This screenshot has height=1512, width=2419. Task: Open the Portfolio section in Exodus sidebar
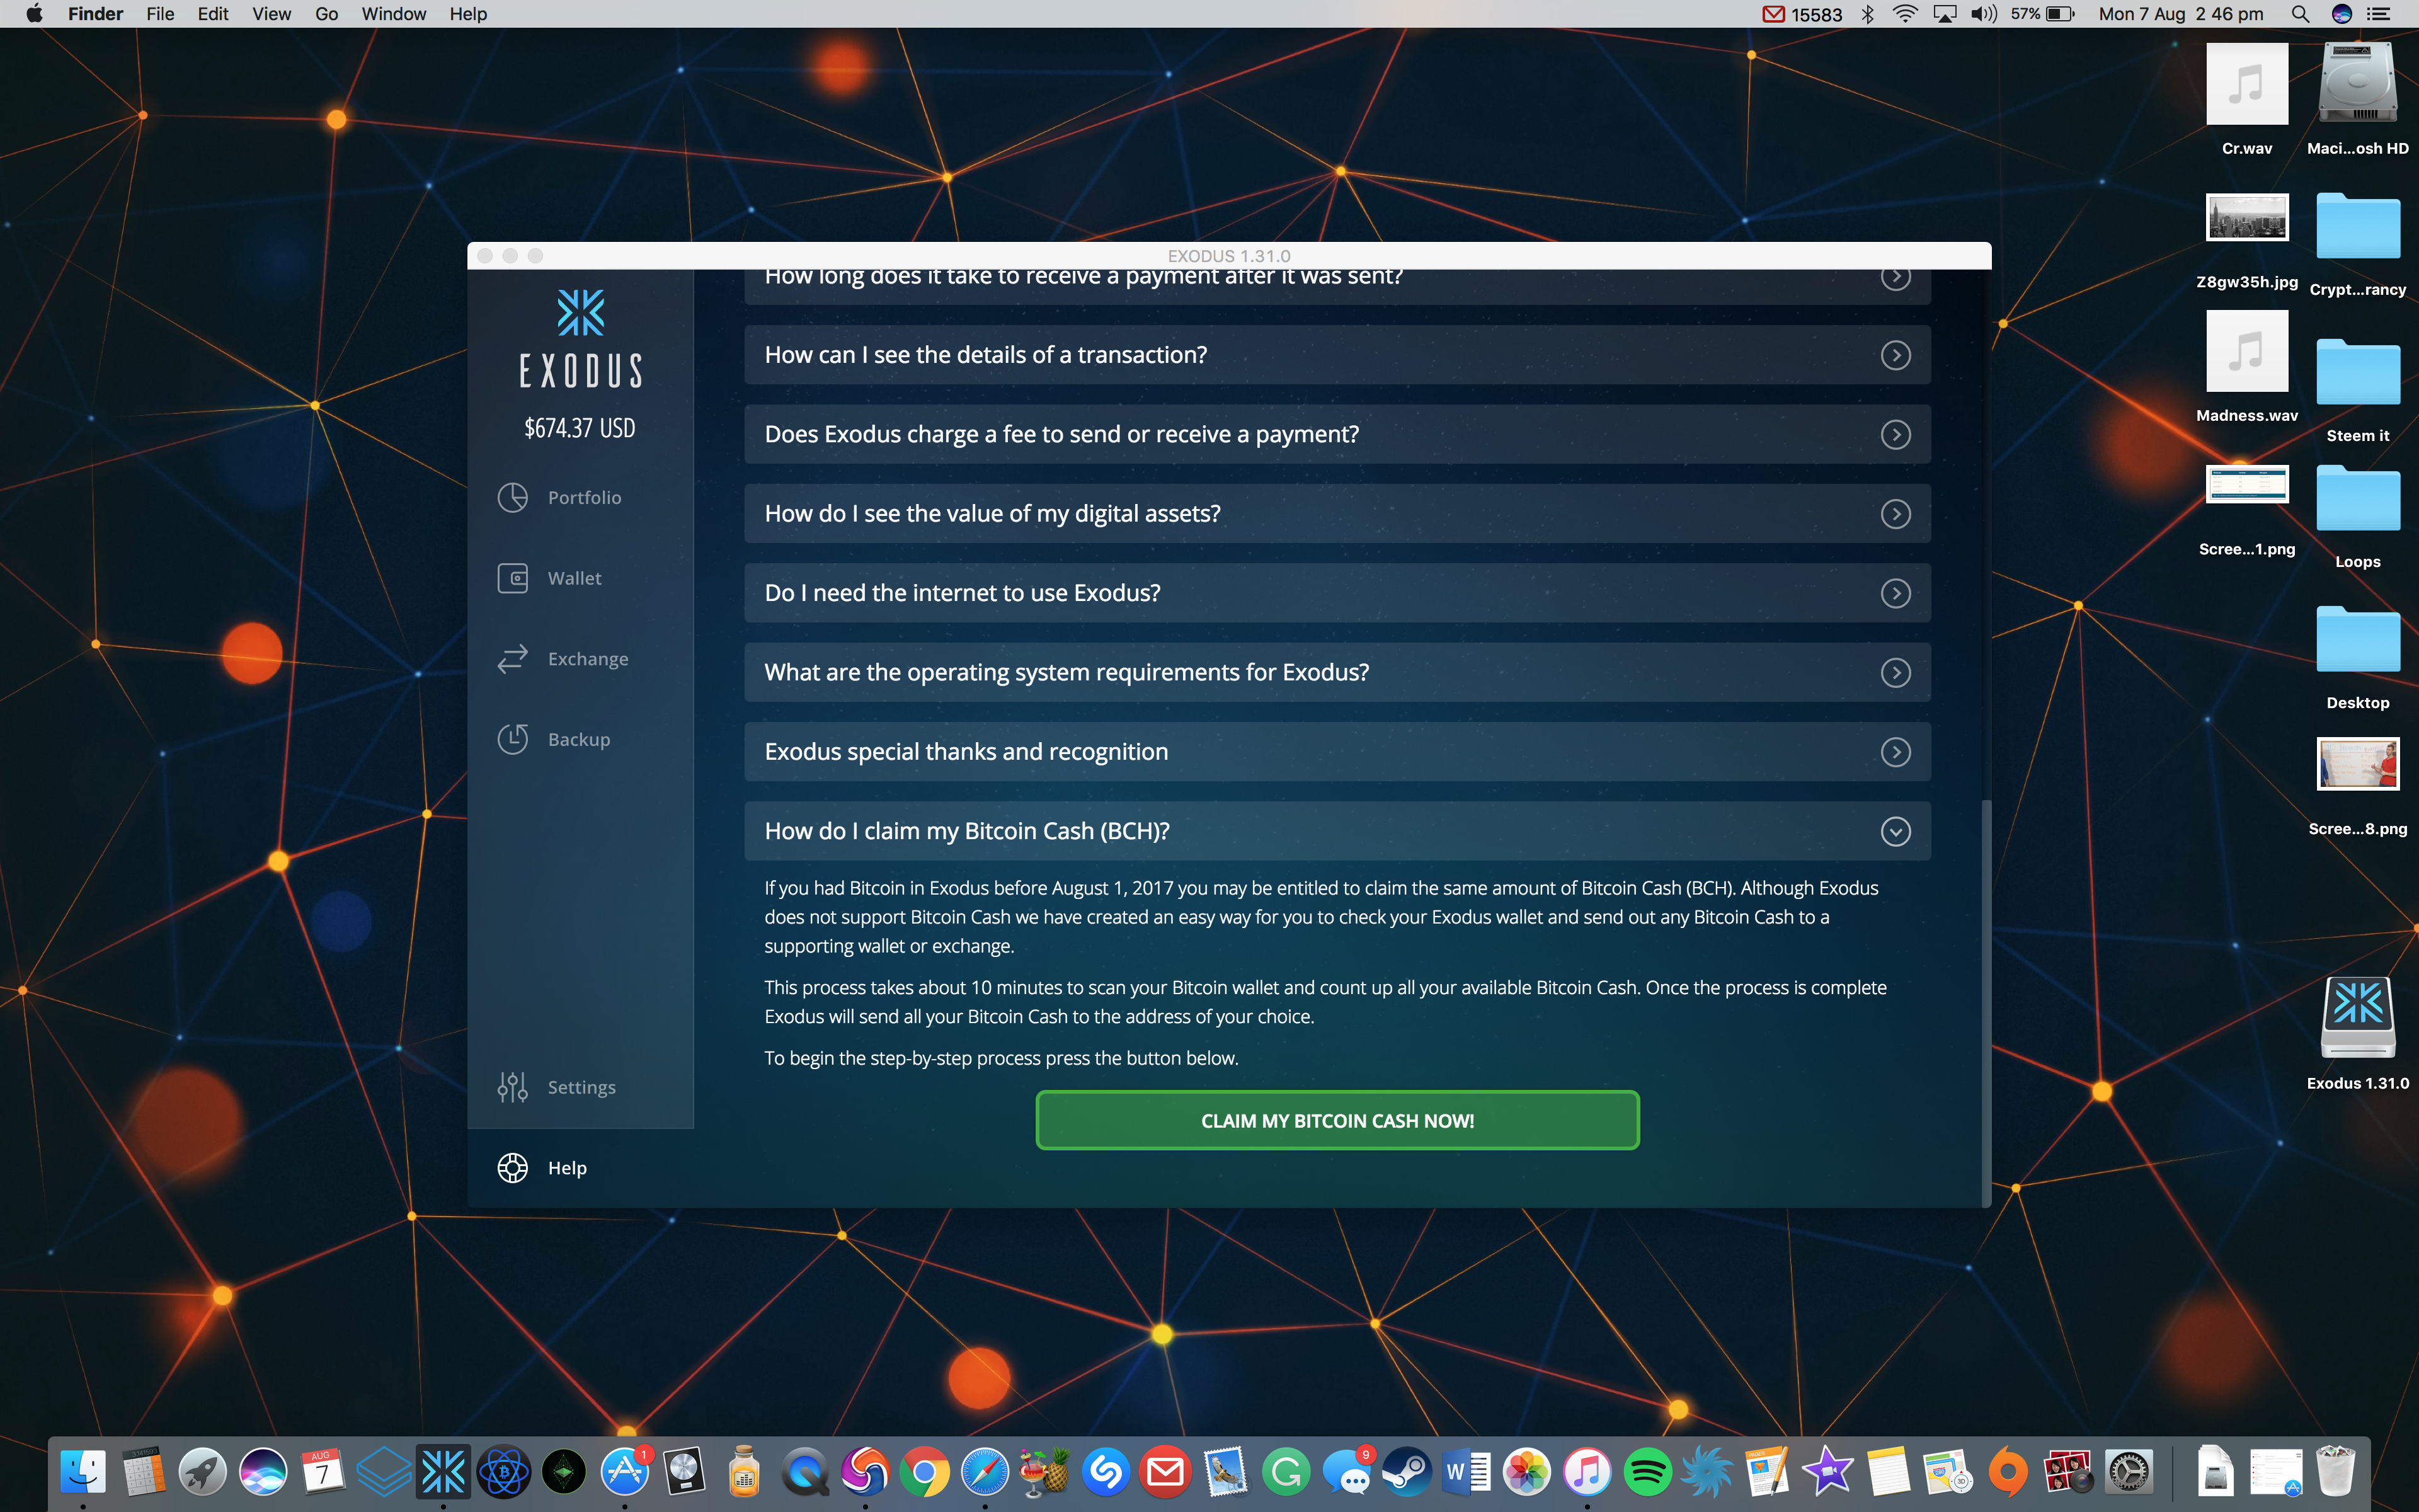click(x=560, y=497)
